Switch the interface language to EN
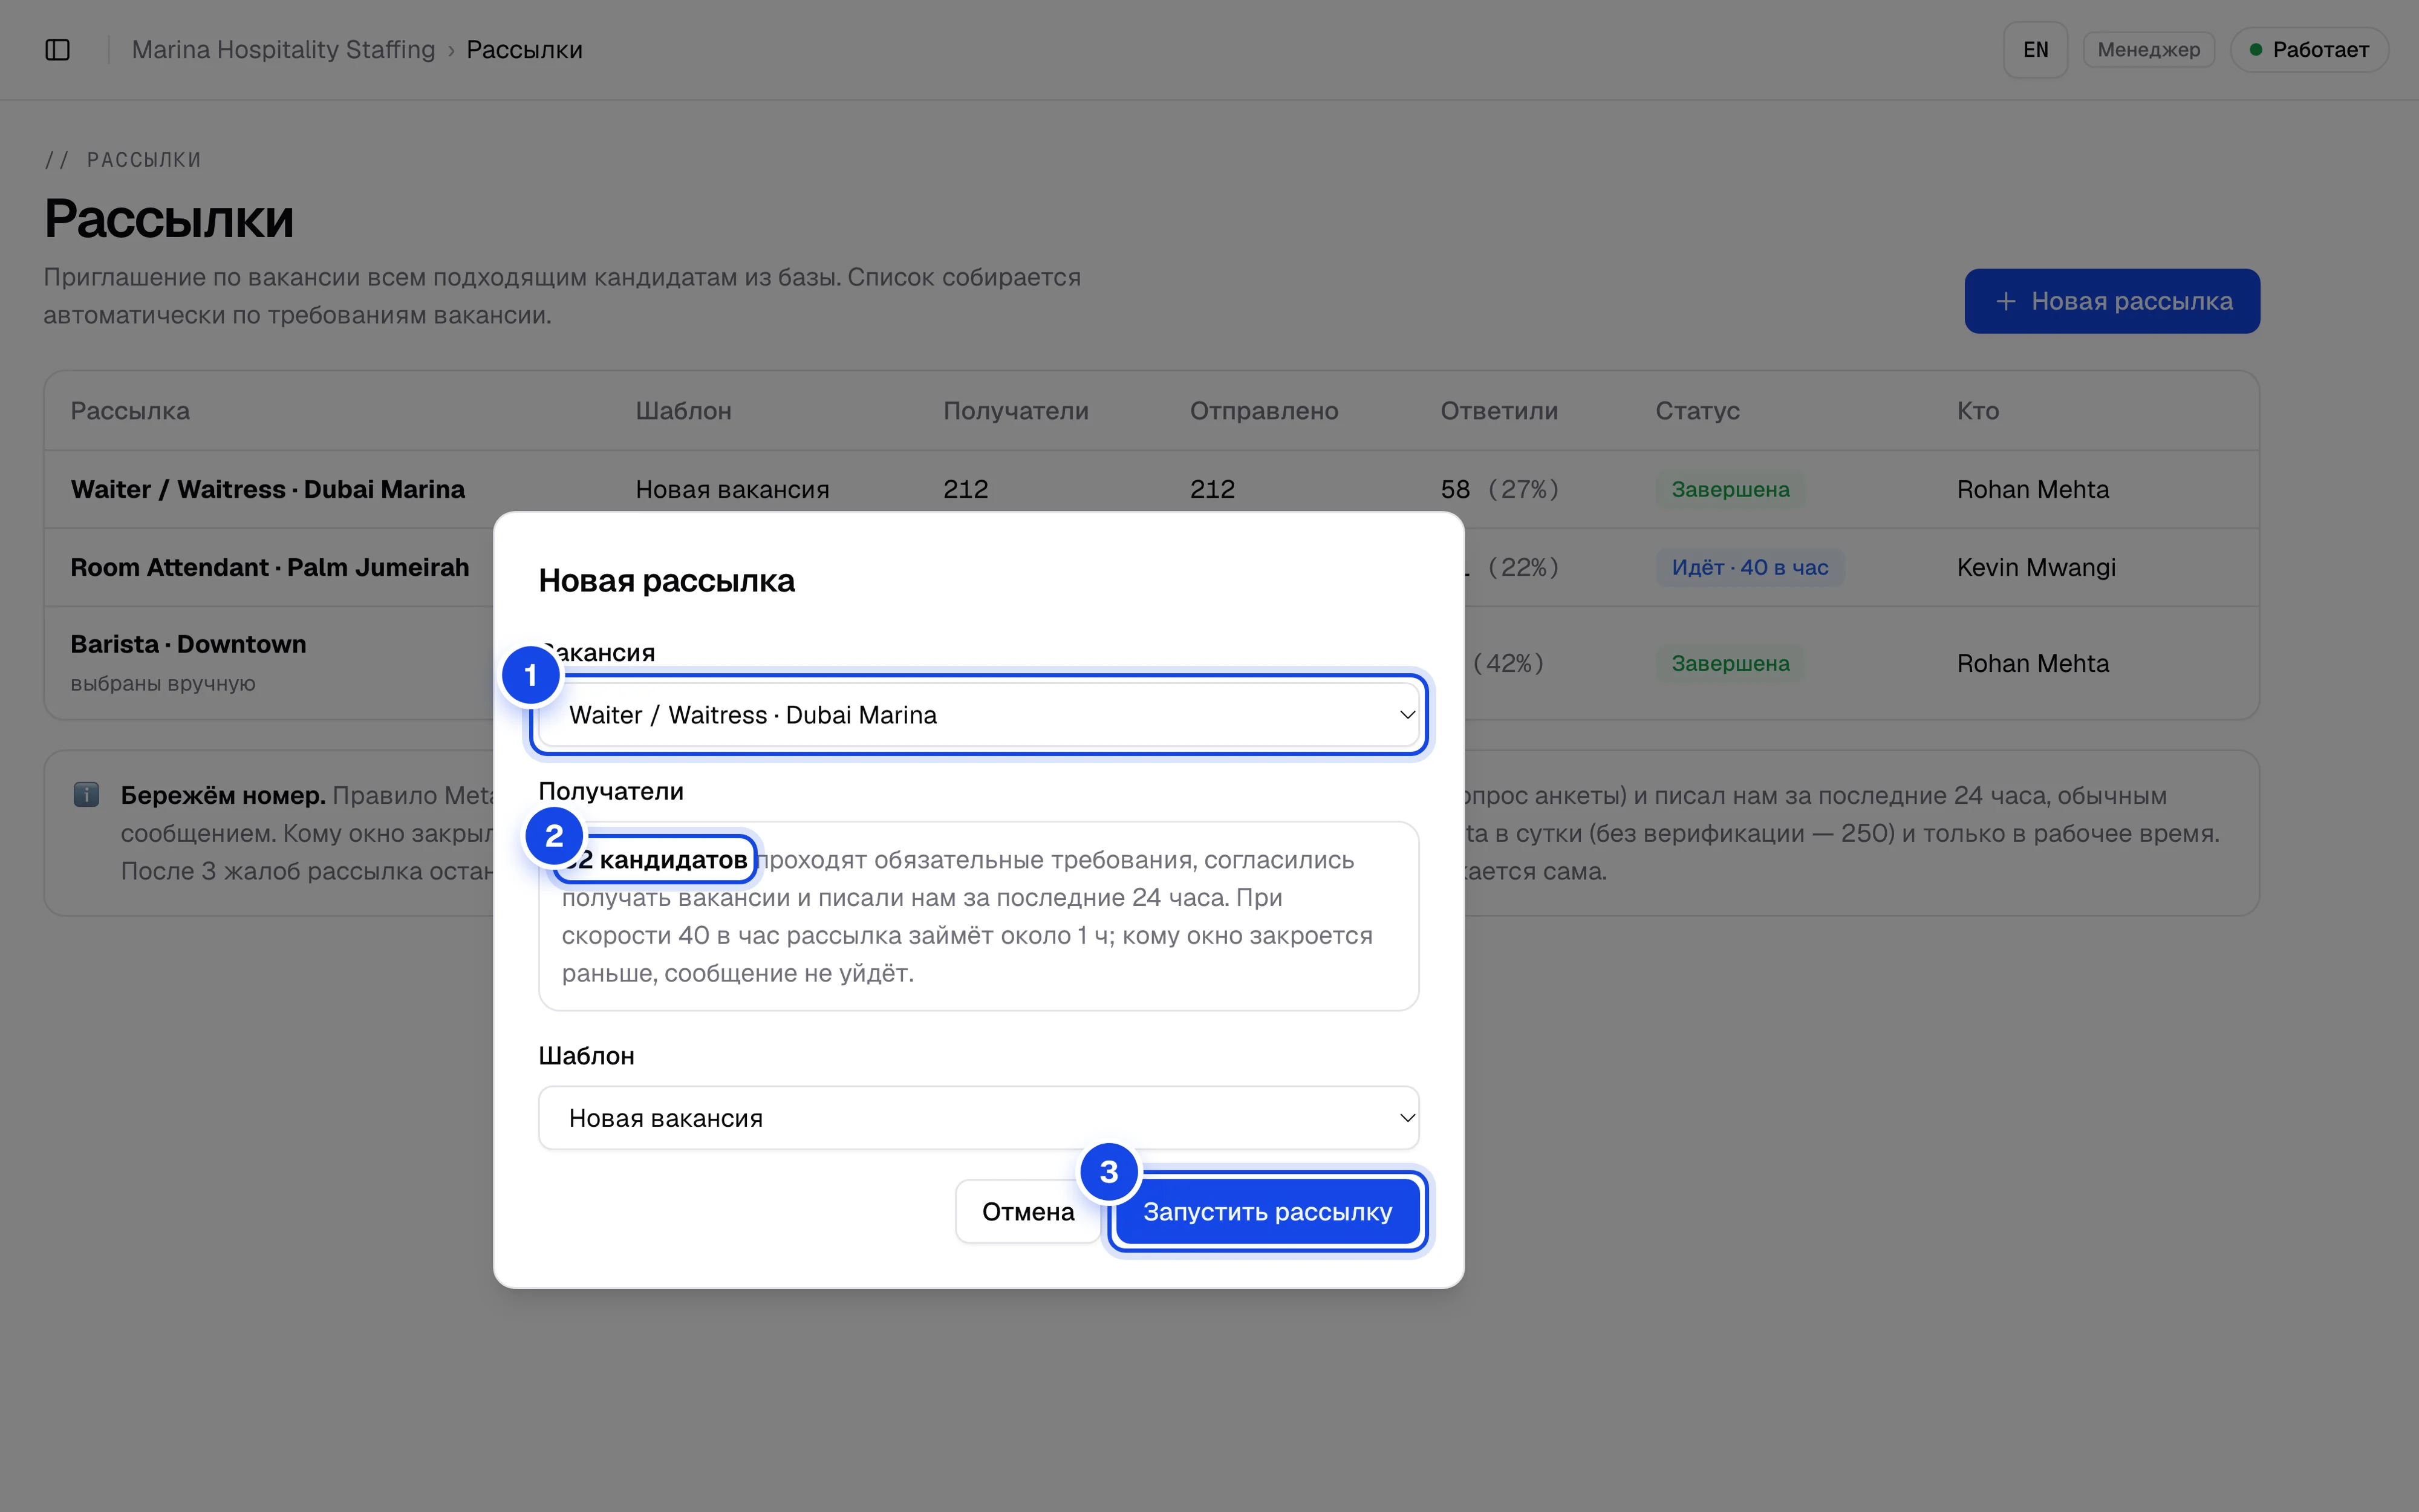Screen dimensions: 2419x1512 [2035, 50]
